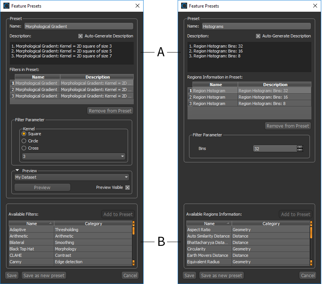Open the kernel size dropdown showing 3
This screenshot has width=322, height=284.
tap(73, 156)
